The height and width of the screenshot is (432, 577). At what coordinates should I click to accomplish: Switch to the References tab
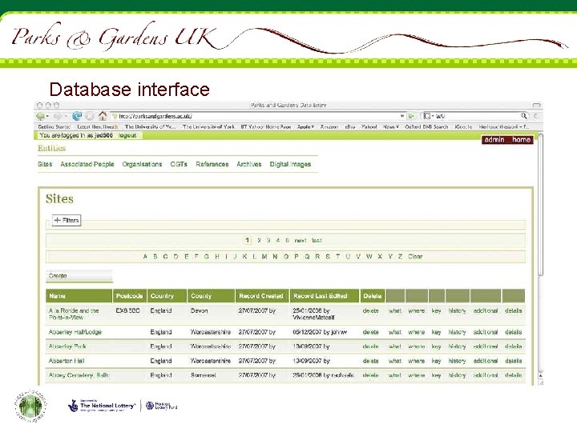(x=212, y=164)
